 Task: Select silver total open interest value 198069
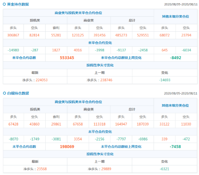67,146
